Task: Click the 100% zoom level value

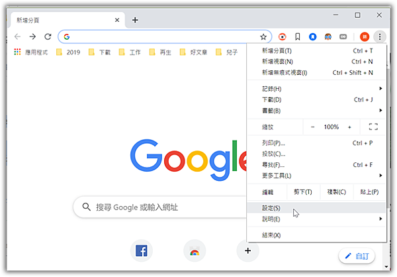Action: point(331,127)
